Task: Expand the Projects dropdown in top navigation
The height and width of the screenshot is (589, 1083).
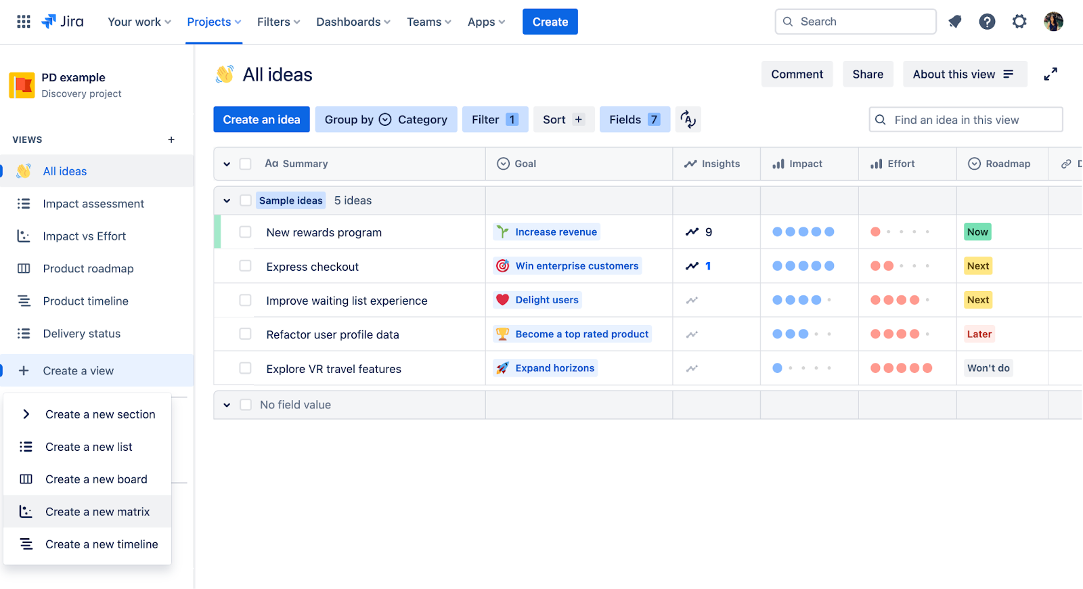Action: (x=214, y=22)
